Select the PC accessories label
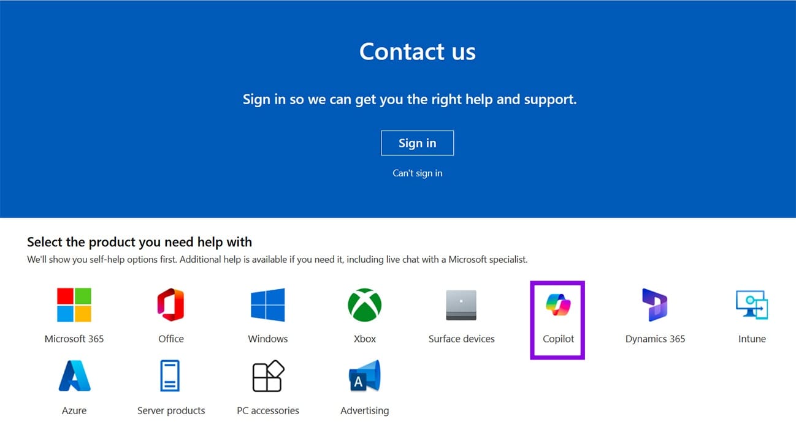 (x=268, y=410)
